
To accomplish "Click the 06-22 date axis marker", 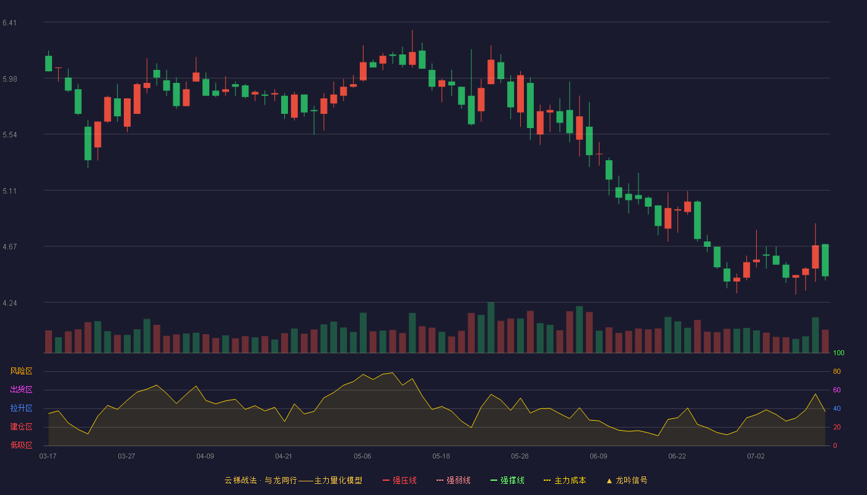I will pos(677,456).
